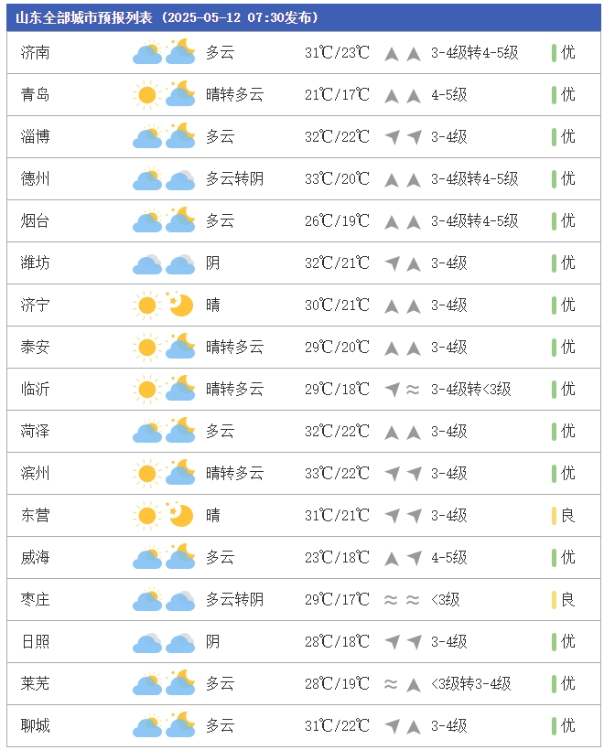This screenshot has height=750, width=604.
Task: Click the night cloudy icon for 德州
Action: click(180, 179)
